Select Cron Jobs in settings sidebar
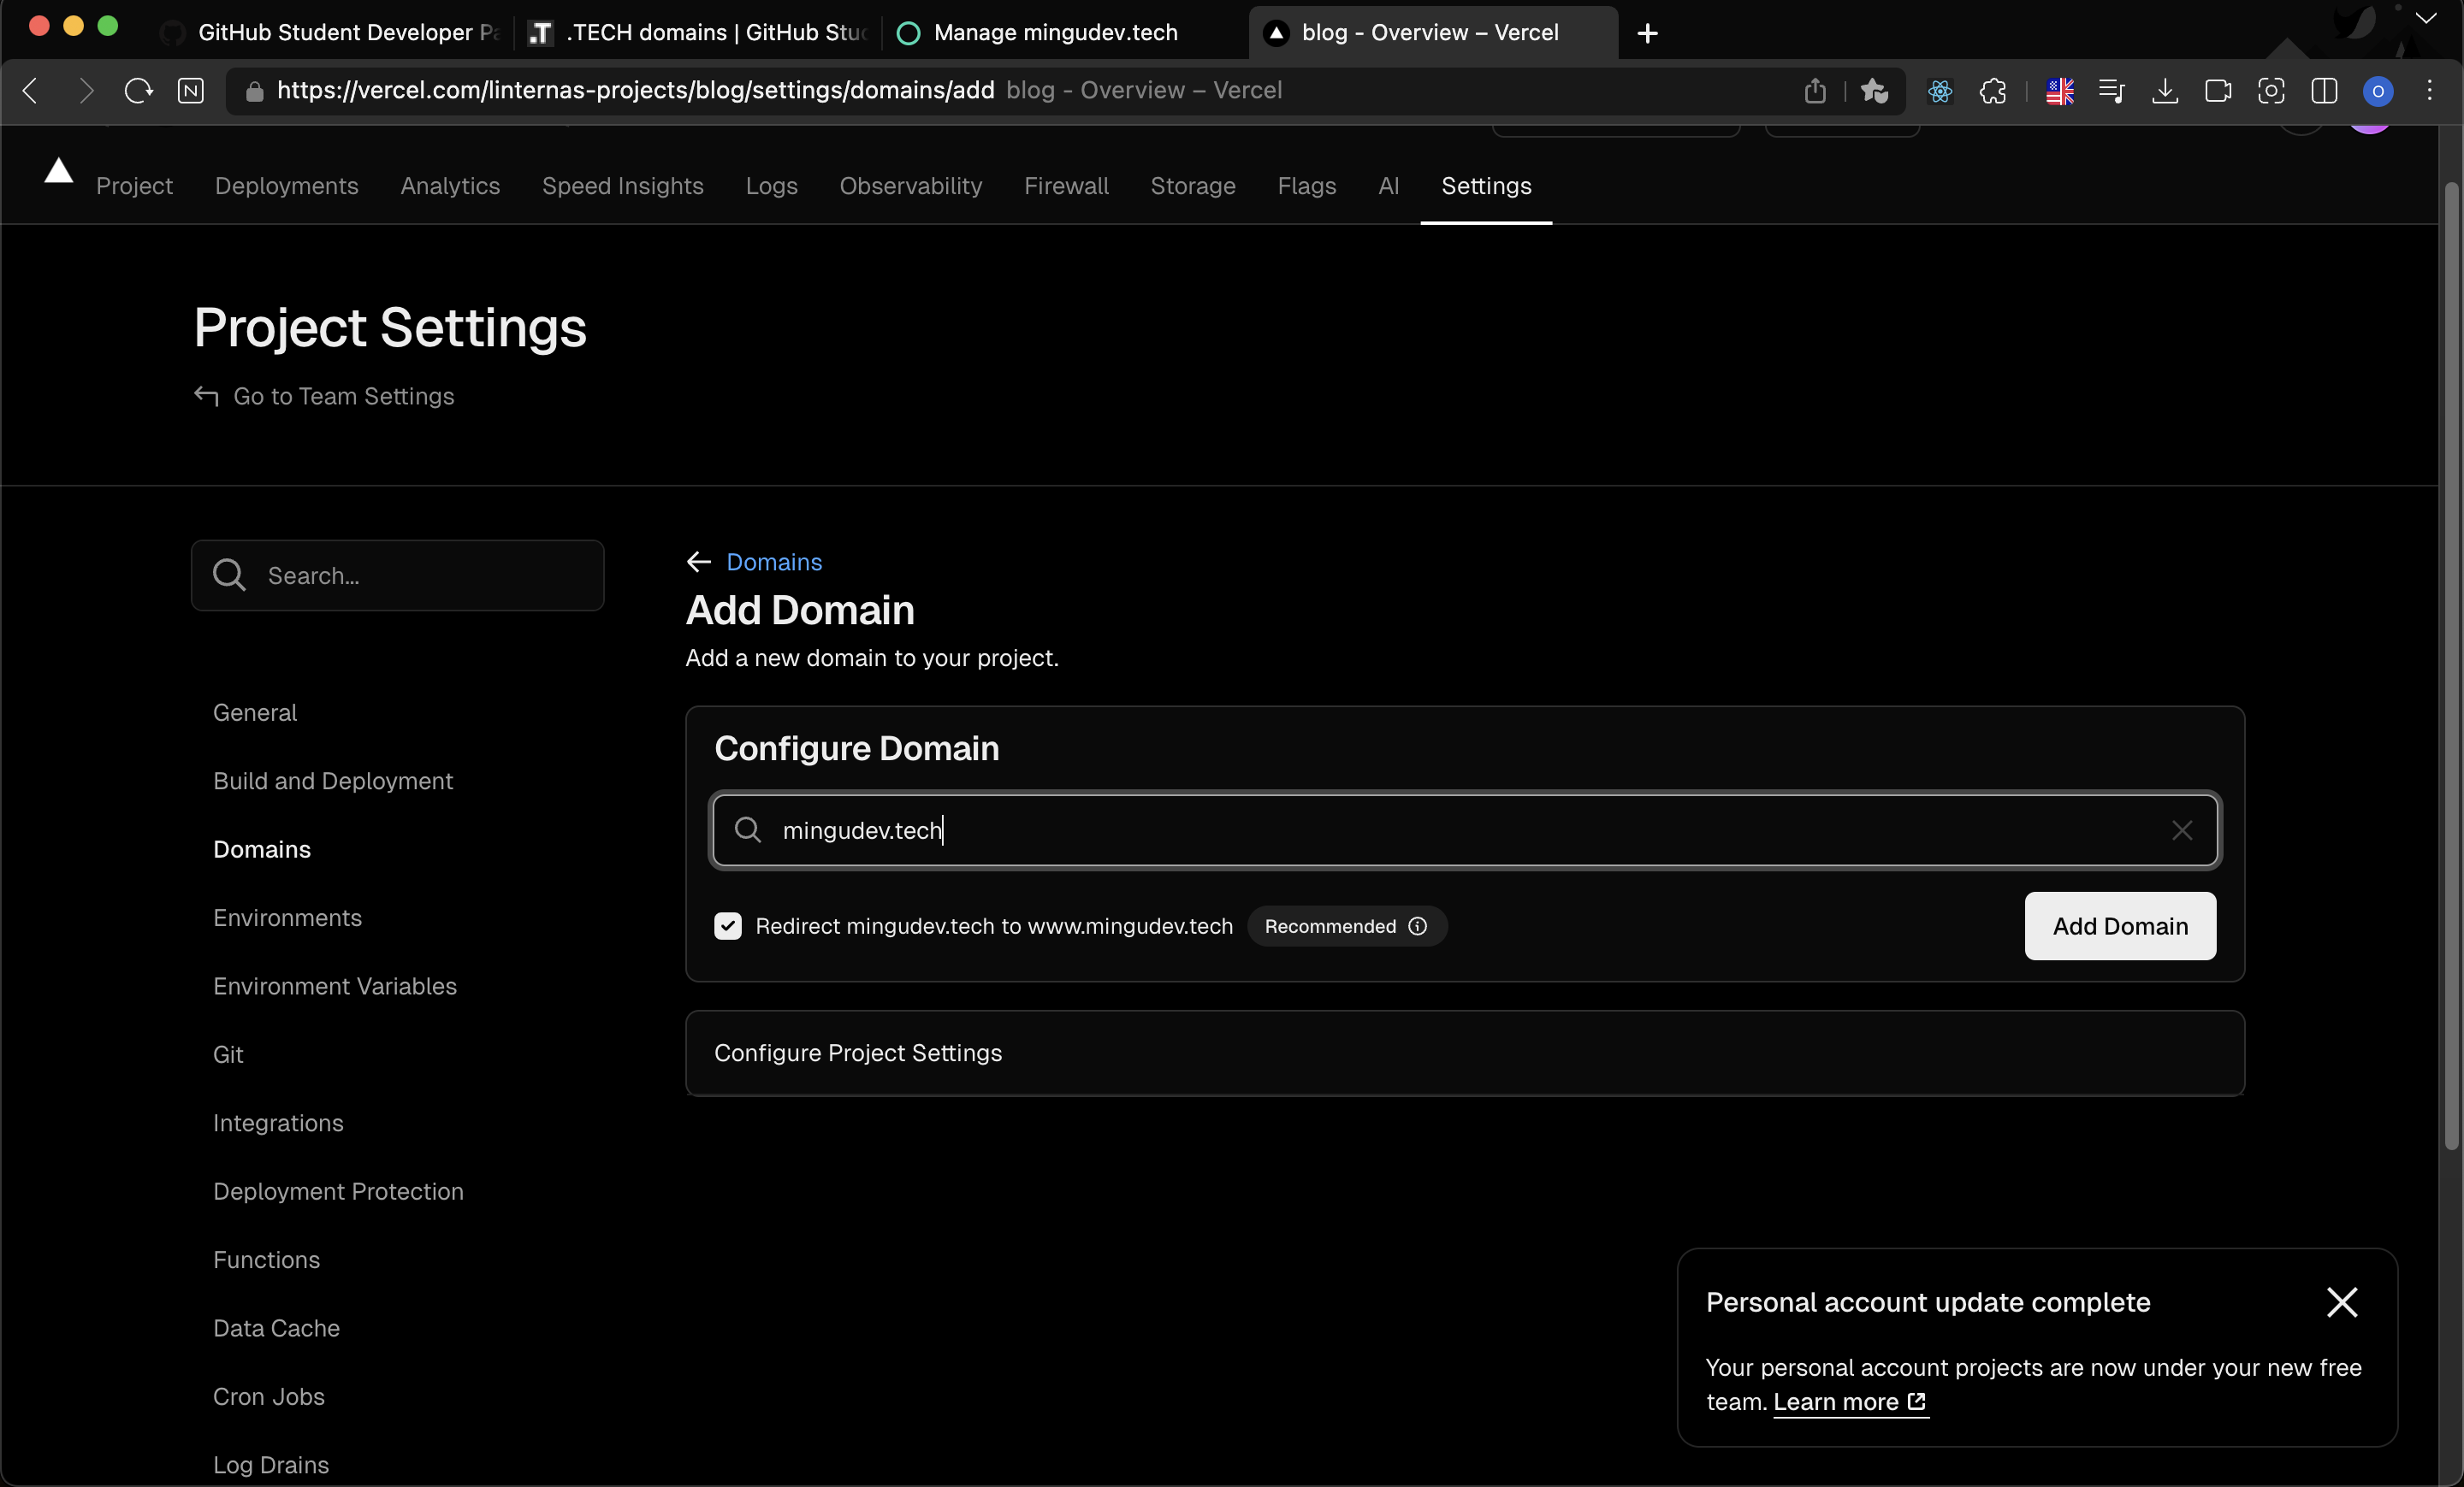This screenshot has height=1487, width=2464. [268, 1397]
